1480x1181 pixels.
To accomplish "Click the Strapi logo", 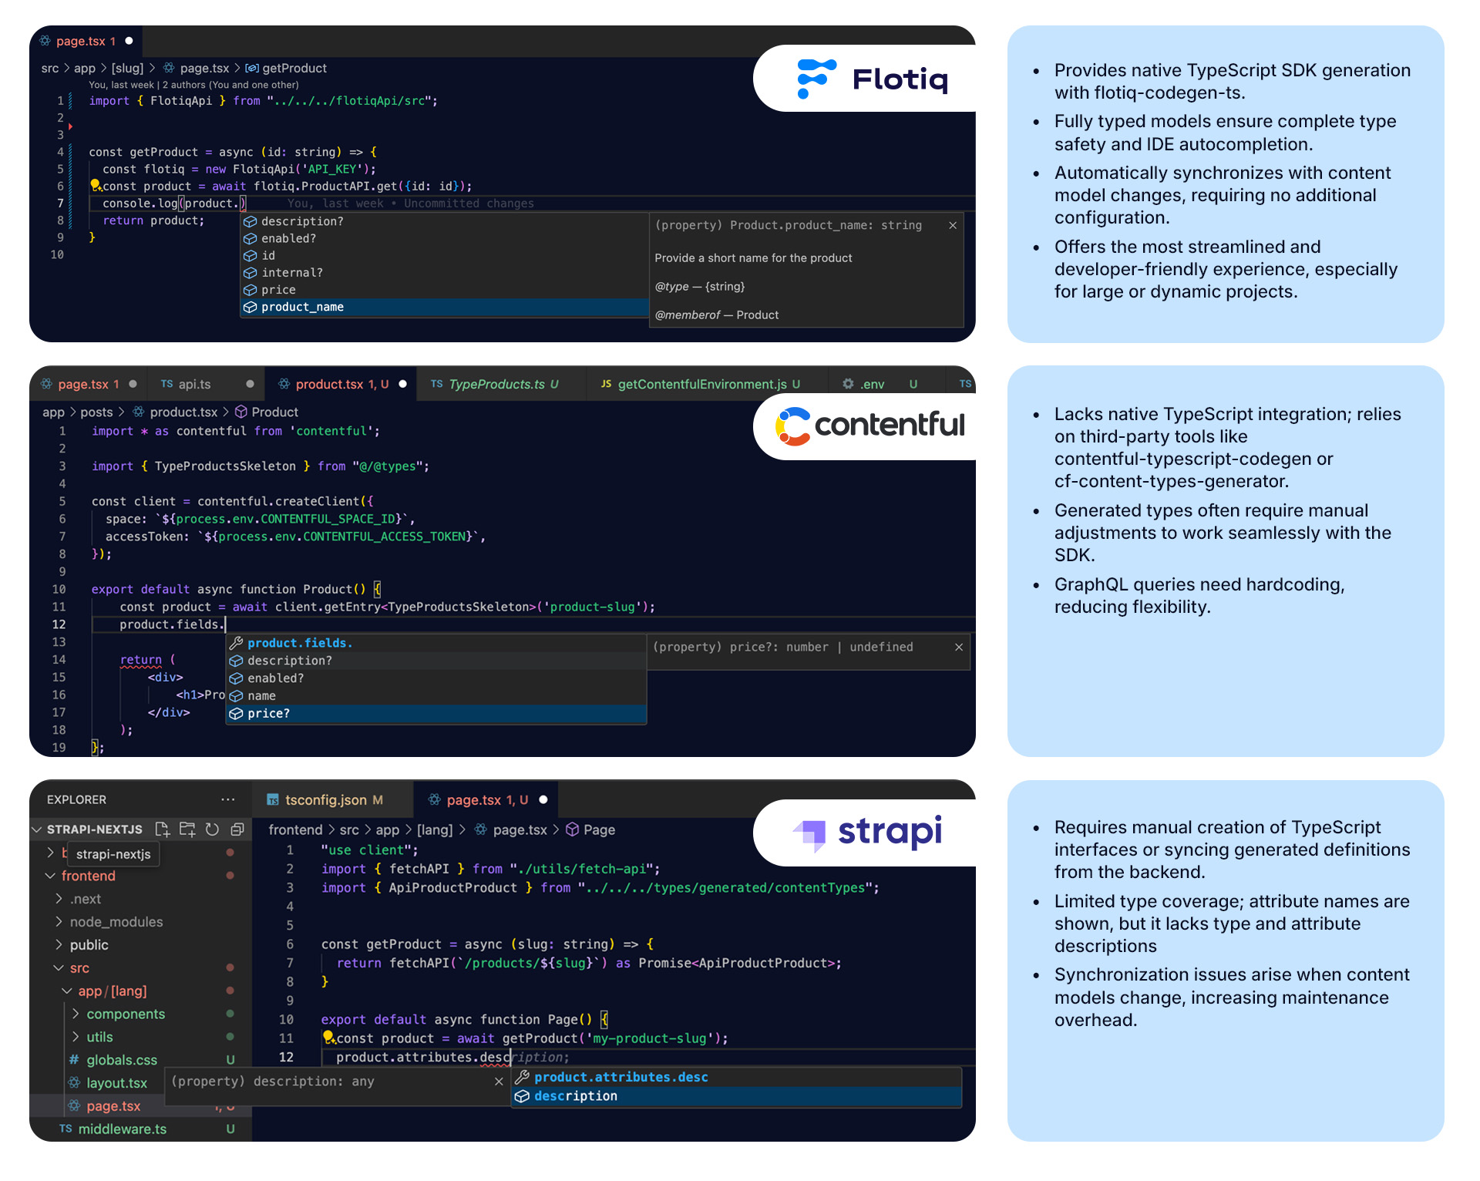I will pyautogui.click(x=868, y=833).
